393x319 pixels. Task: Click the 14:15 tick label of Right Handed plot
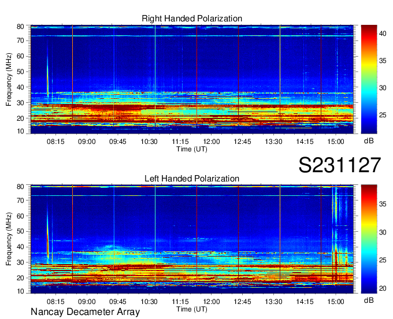click(x=305, y=142)
